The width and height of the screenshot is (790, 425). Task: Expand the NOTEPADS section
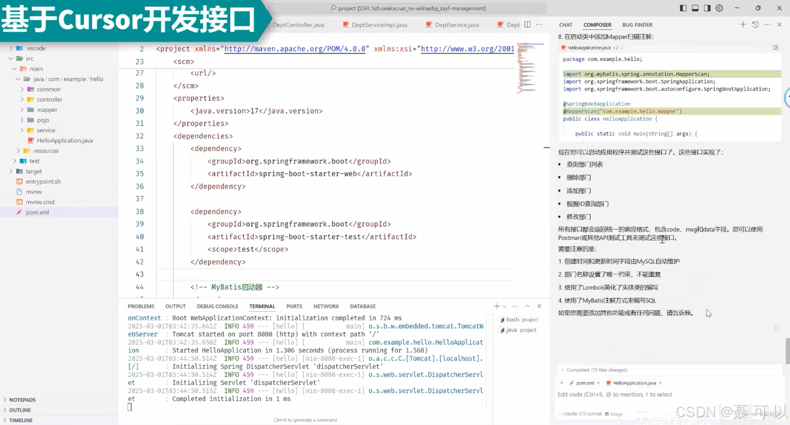[22, 400]
